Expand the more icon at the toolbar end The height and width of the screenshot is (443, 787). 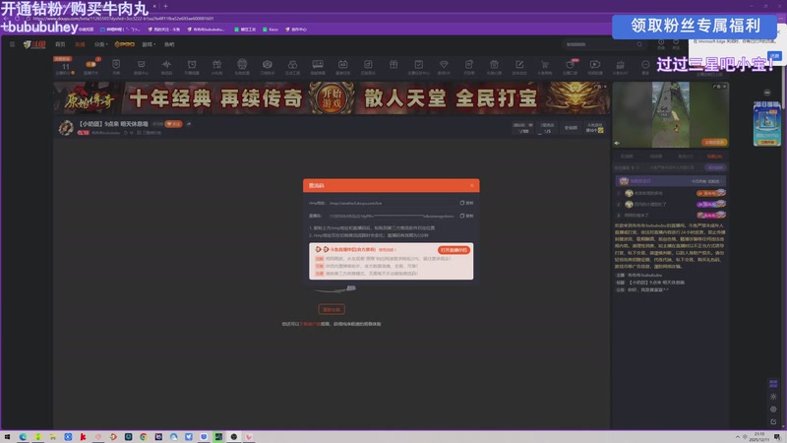tap(645, 64)
